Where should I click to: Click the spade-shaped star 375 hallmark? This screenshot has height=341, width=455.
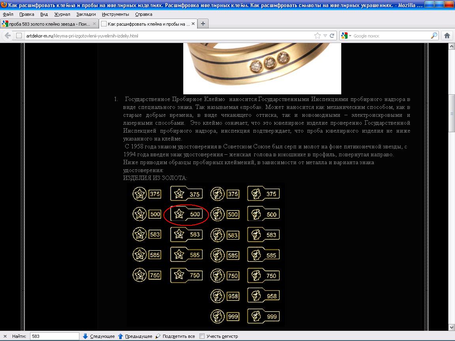186,194
